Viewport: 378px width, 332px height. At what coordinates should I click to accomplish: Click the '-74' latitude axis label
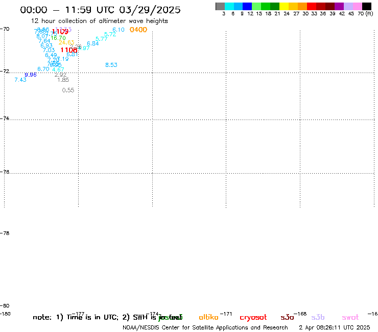(5, 118)
